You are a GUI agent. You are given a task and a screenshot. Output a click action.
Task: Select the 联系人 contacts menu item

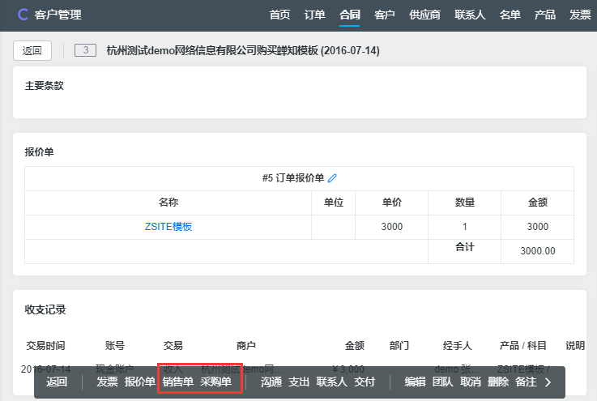tap(471, 15)
